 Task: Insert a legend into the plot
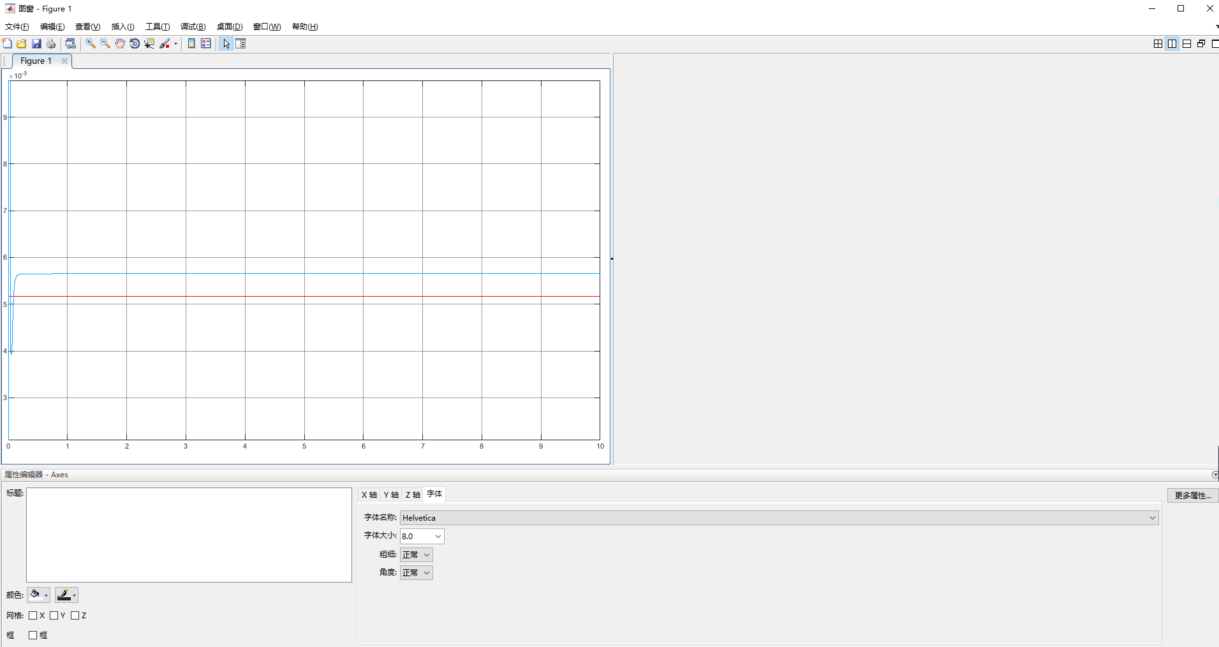click(205, 43)
